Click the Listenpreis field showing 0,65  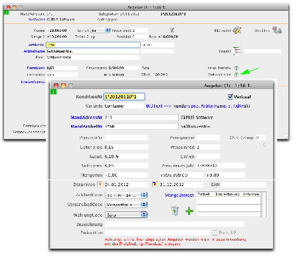[x=126, y=147]
